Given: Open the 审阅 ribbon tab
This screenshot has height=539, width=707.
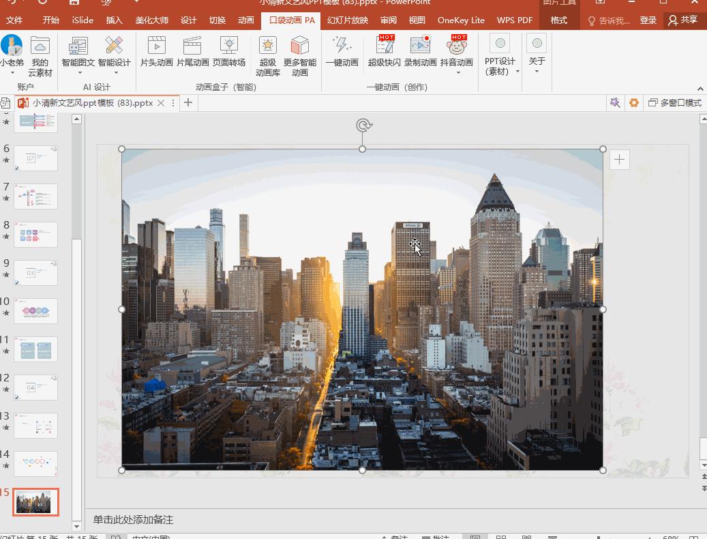Looking at the screenshot, I should [388, 20].
